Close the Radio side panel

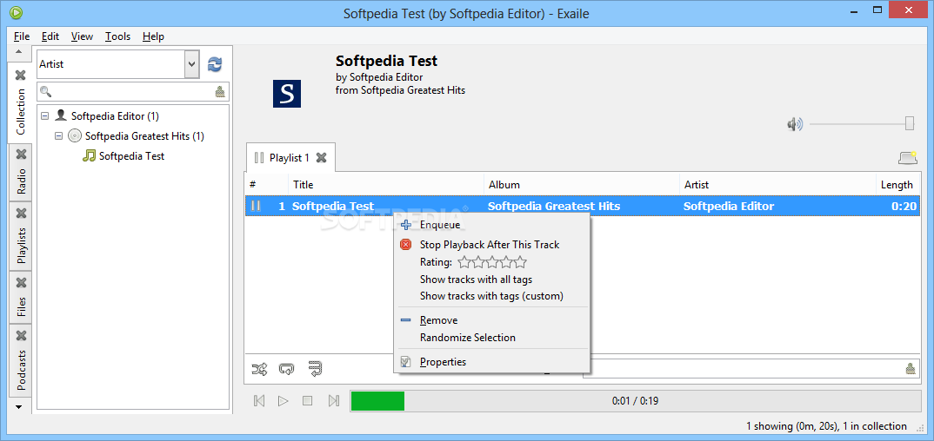tap(21, 154)
